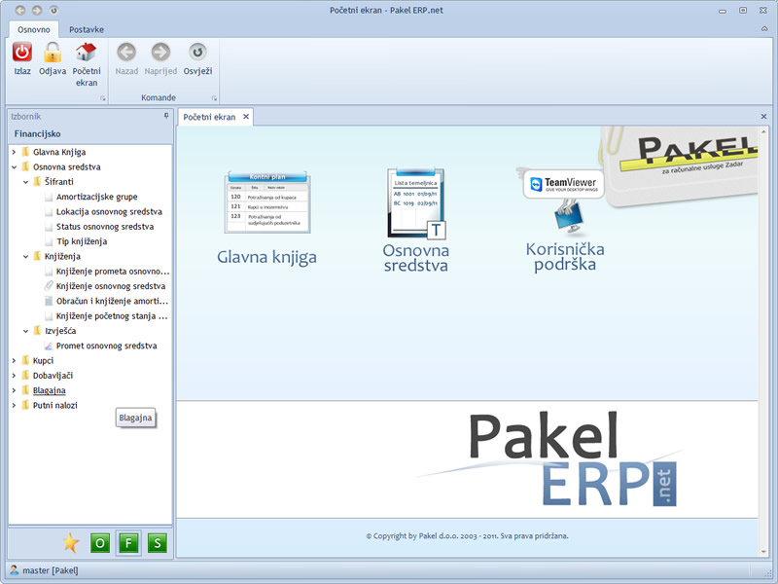Click the master [Pakel] status bar text

point(51,570)
